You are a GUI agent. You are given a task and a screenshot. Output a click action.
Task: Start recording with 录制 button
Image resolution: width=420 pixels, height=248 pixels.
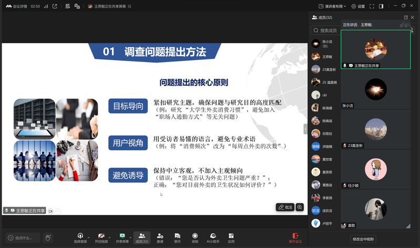coord(195,238)
